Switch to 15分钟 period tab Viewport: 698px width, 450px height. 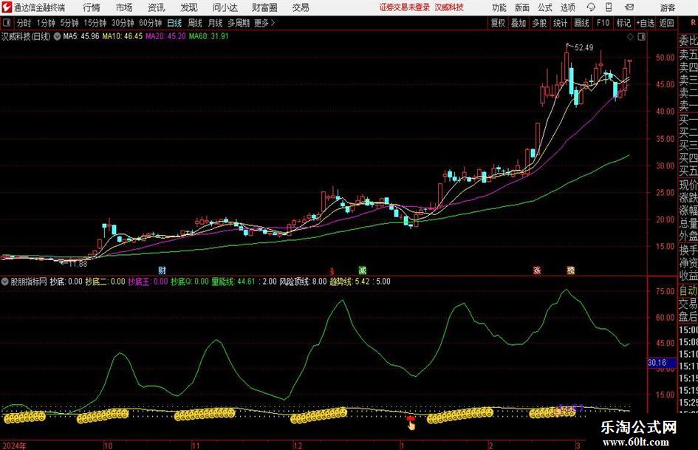(95, 23)
